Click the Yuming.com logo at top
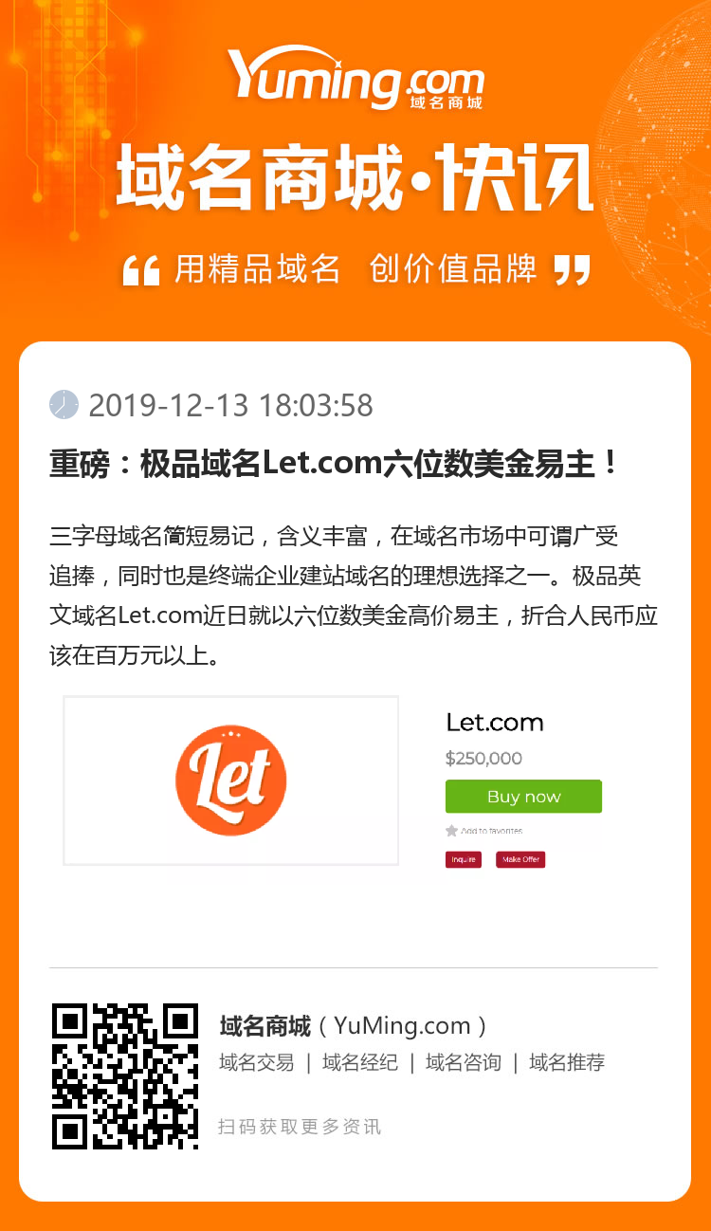Viewport: 711px width, 1231px height. tap(355, 78)
